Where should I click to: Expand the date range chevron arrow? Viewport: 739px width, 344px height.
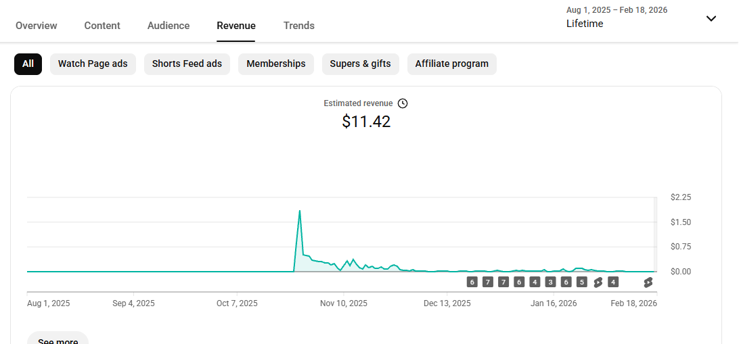pos(711,18)
